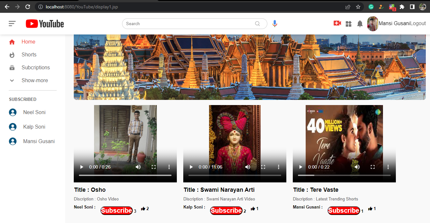Image resolution: width=430 pixels, height=223 pixels.
Task: Click Mansi Gusani profile avatar in header
Action: [x=373, y=24]
